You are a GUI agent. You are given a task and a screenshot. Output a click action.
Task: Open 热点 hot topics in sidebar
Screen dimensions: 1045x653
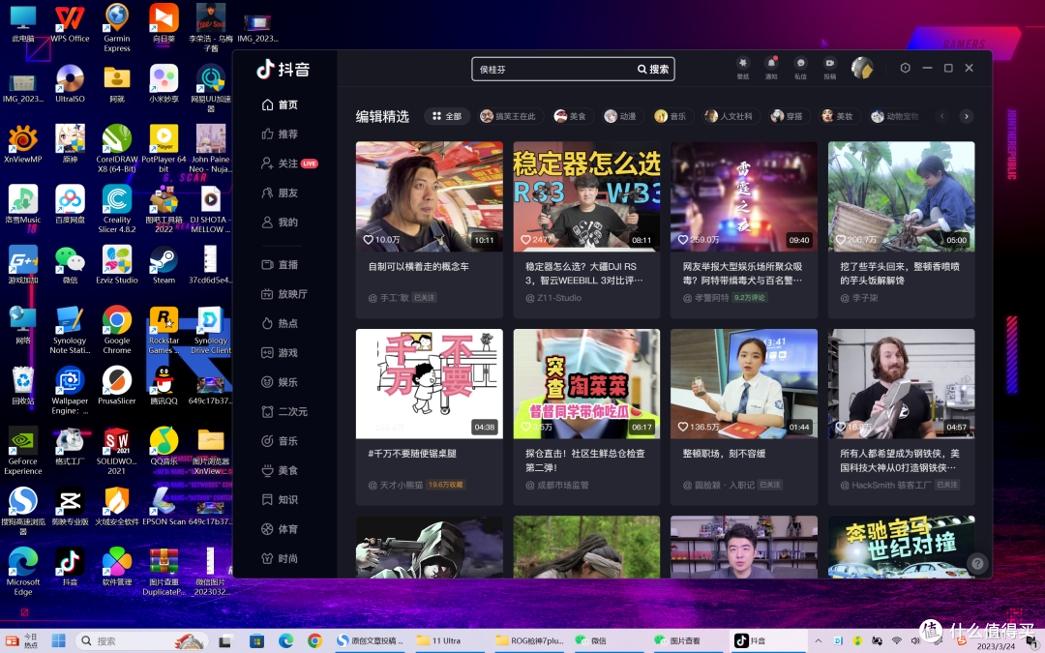click(x=280, y=323)
